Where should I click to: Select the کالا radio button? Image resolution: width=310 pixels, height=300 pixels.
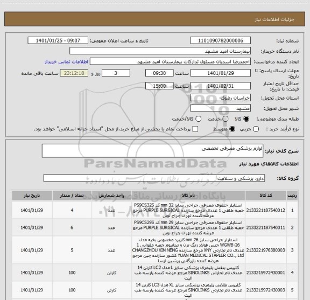246,118
